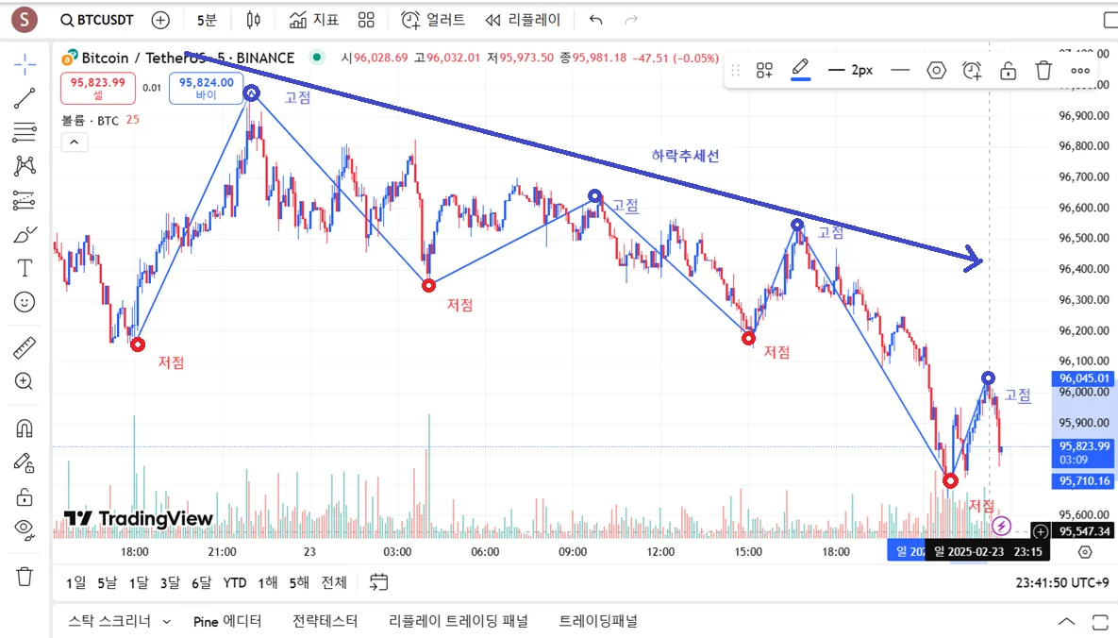Move drawing toolbar by its drag handle

[x=736, y=70]
